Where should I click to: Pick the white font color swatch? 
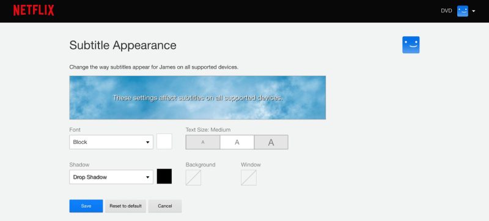coord(164,141)
